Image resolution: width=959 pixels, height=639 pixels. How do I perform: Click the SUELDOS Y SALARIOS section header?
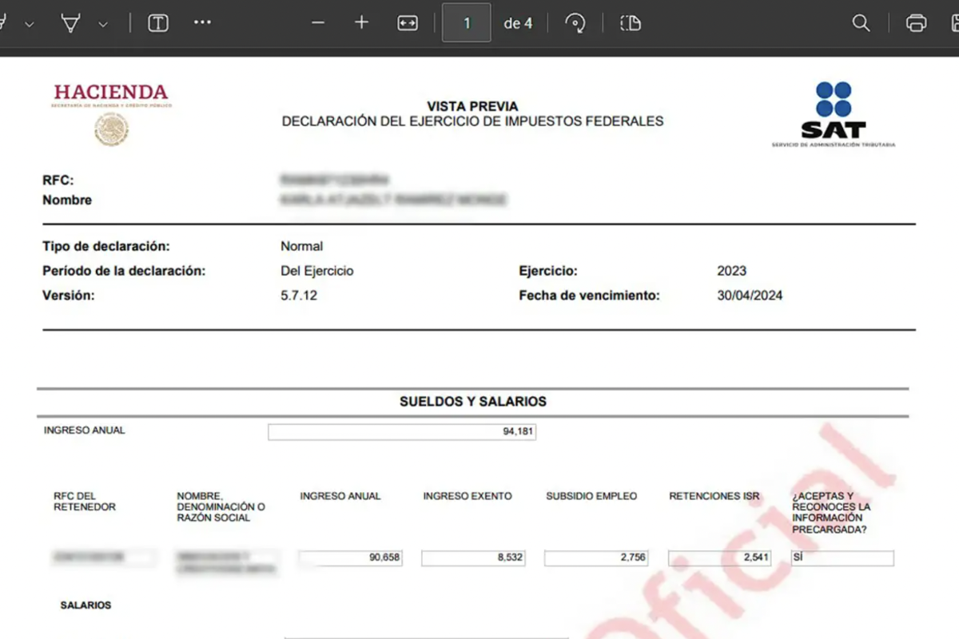[x=473, y=402]
